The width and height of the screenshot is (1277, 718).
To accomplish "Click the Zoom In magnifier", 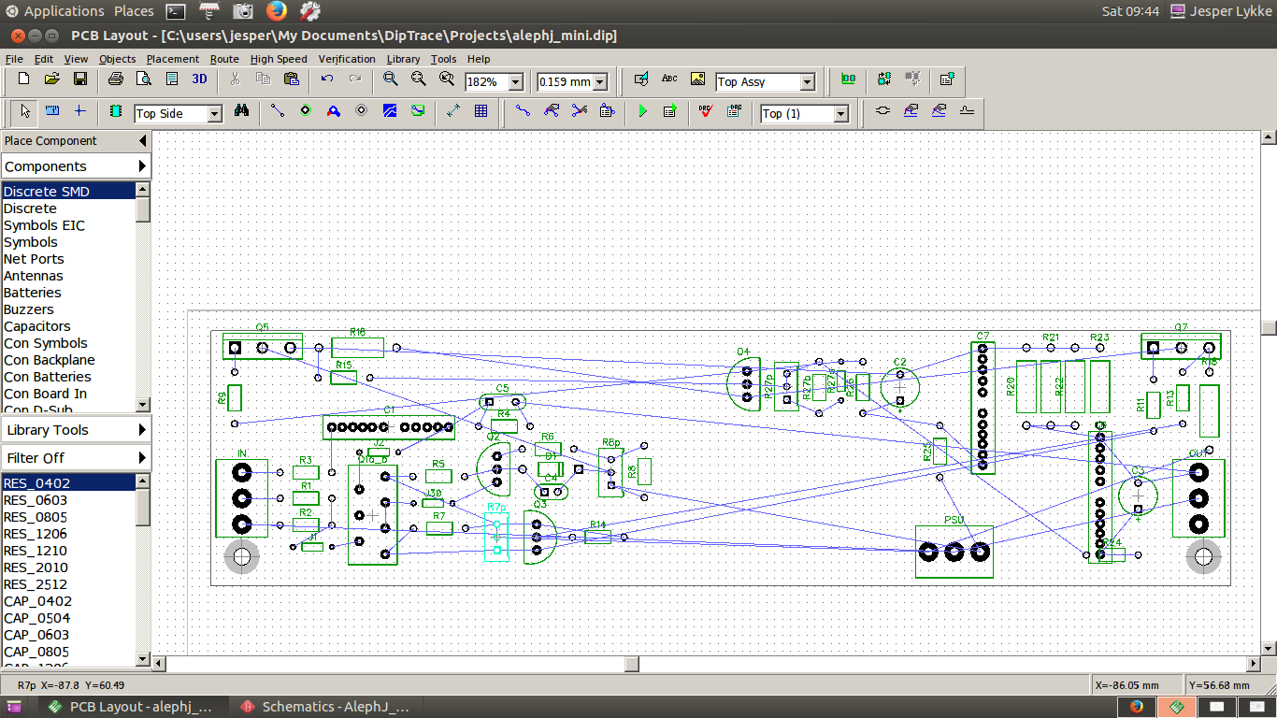I will (x=391, y=80).
